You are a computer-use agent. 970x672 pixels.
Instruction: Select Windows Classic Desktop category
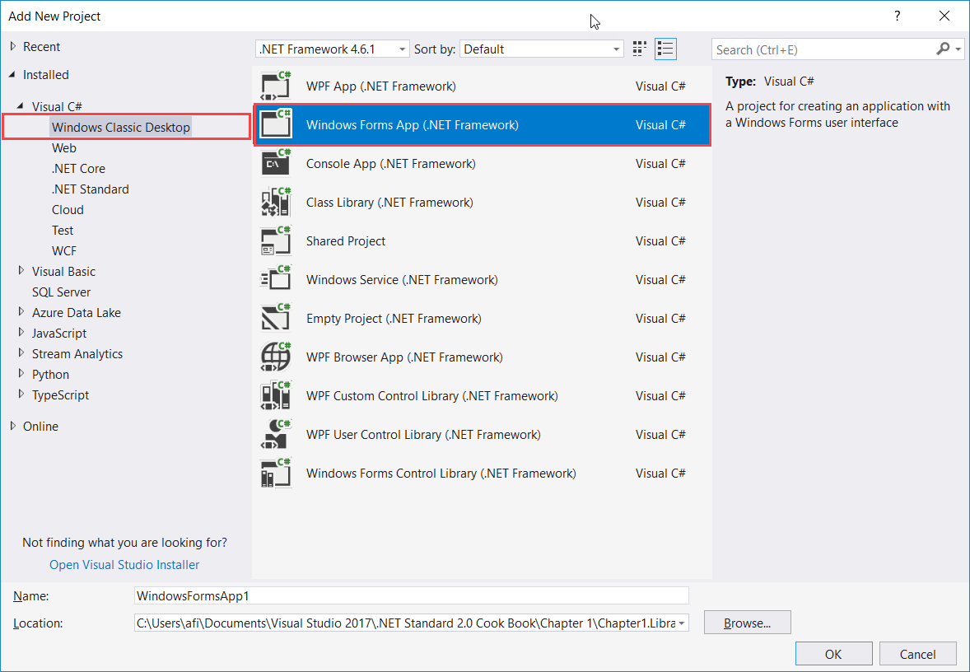click(x=120, y=128)
